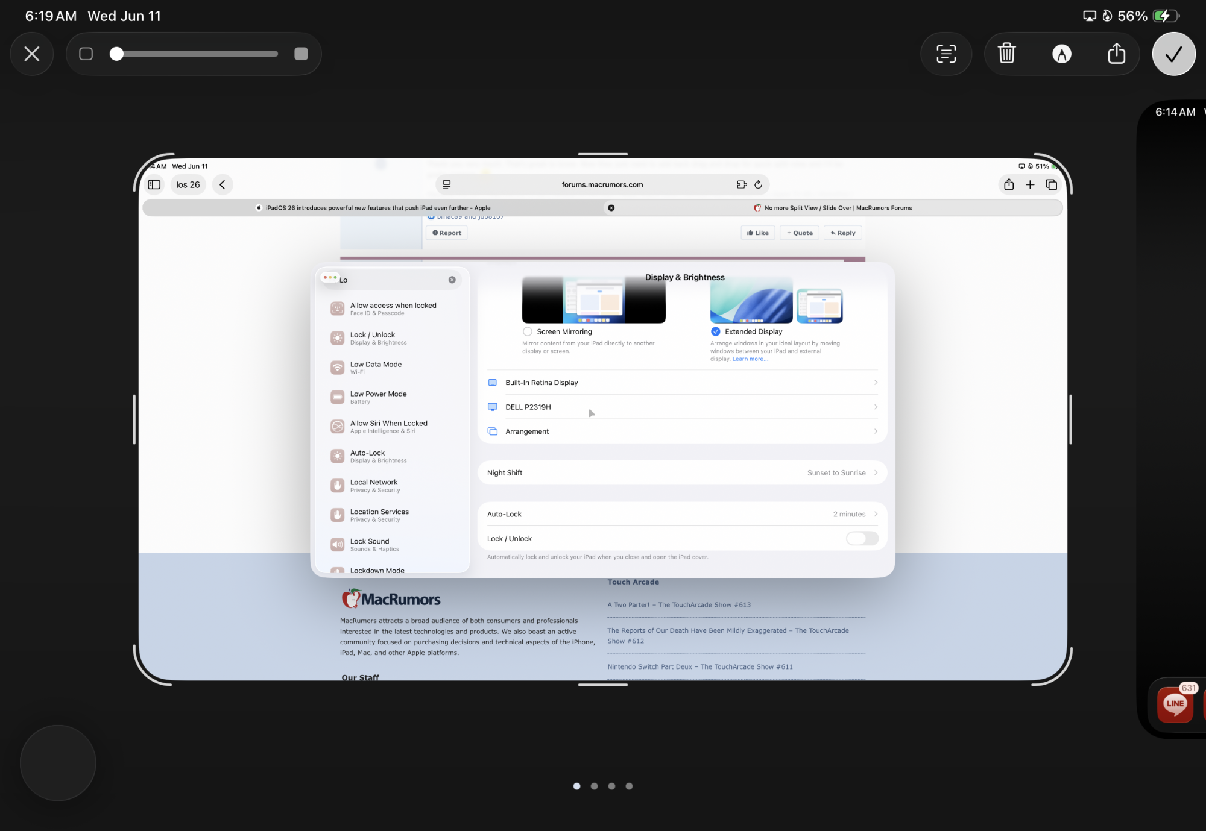Toggle the Lock / Unlock switch

[x=862, y=538]
